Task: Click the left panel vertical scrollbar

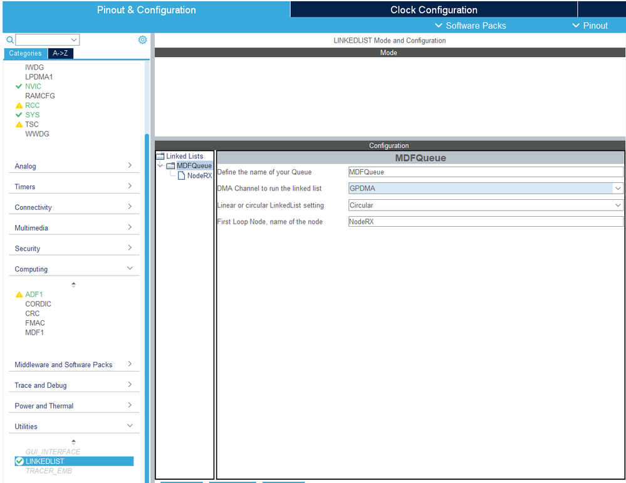Action: 147,308
